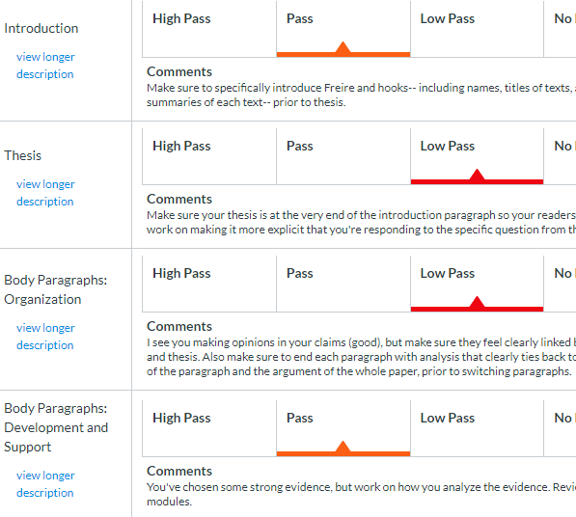The height and width of the screenshot is (517, 576).
Task: Click red triangle marker in Organization row
Action: (477, 303)
